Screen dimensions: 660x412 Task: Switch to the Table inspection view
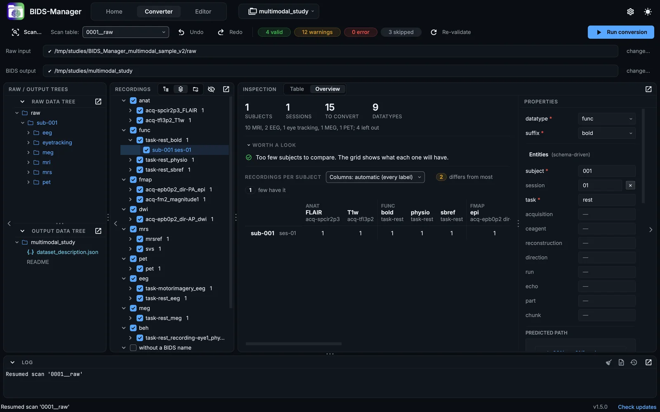[x=297, y=89]
